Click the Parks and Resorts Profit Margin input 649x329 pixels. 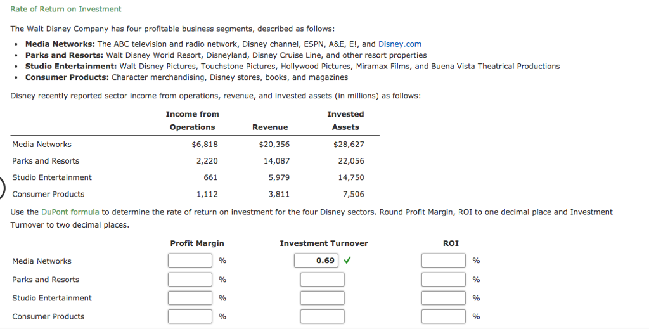(x=190, y=280)
